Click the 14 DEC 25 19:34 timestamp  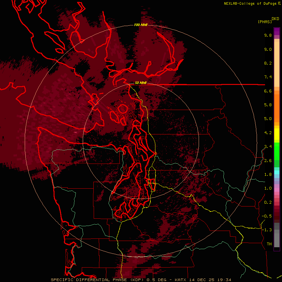[x=210, y=280]
